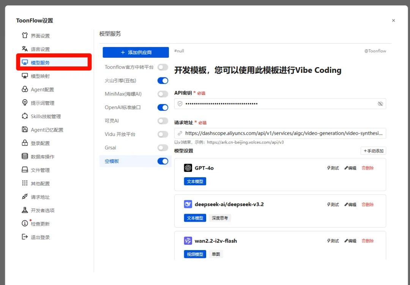Click the save icon beside Agent记忆配置

pyautogui.click(x=25, y=129)
